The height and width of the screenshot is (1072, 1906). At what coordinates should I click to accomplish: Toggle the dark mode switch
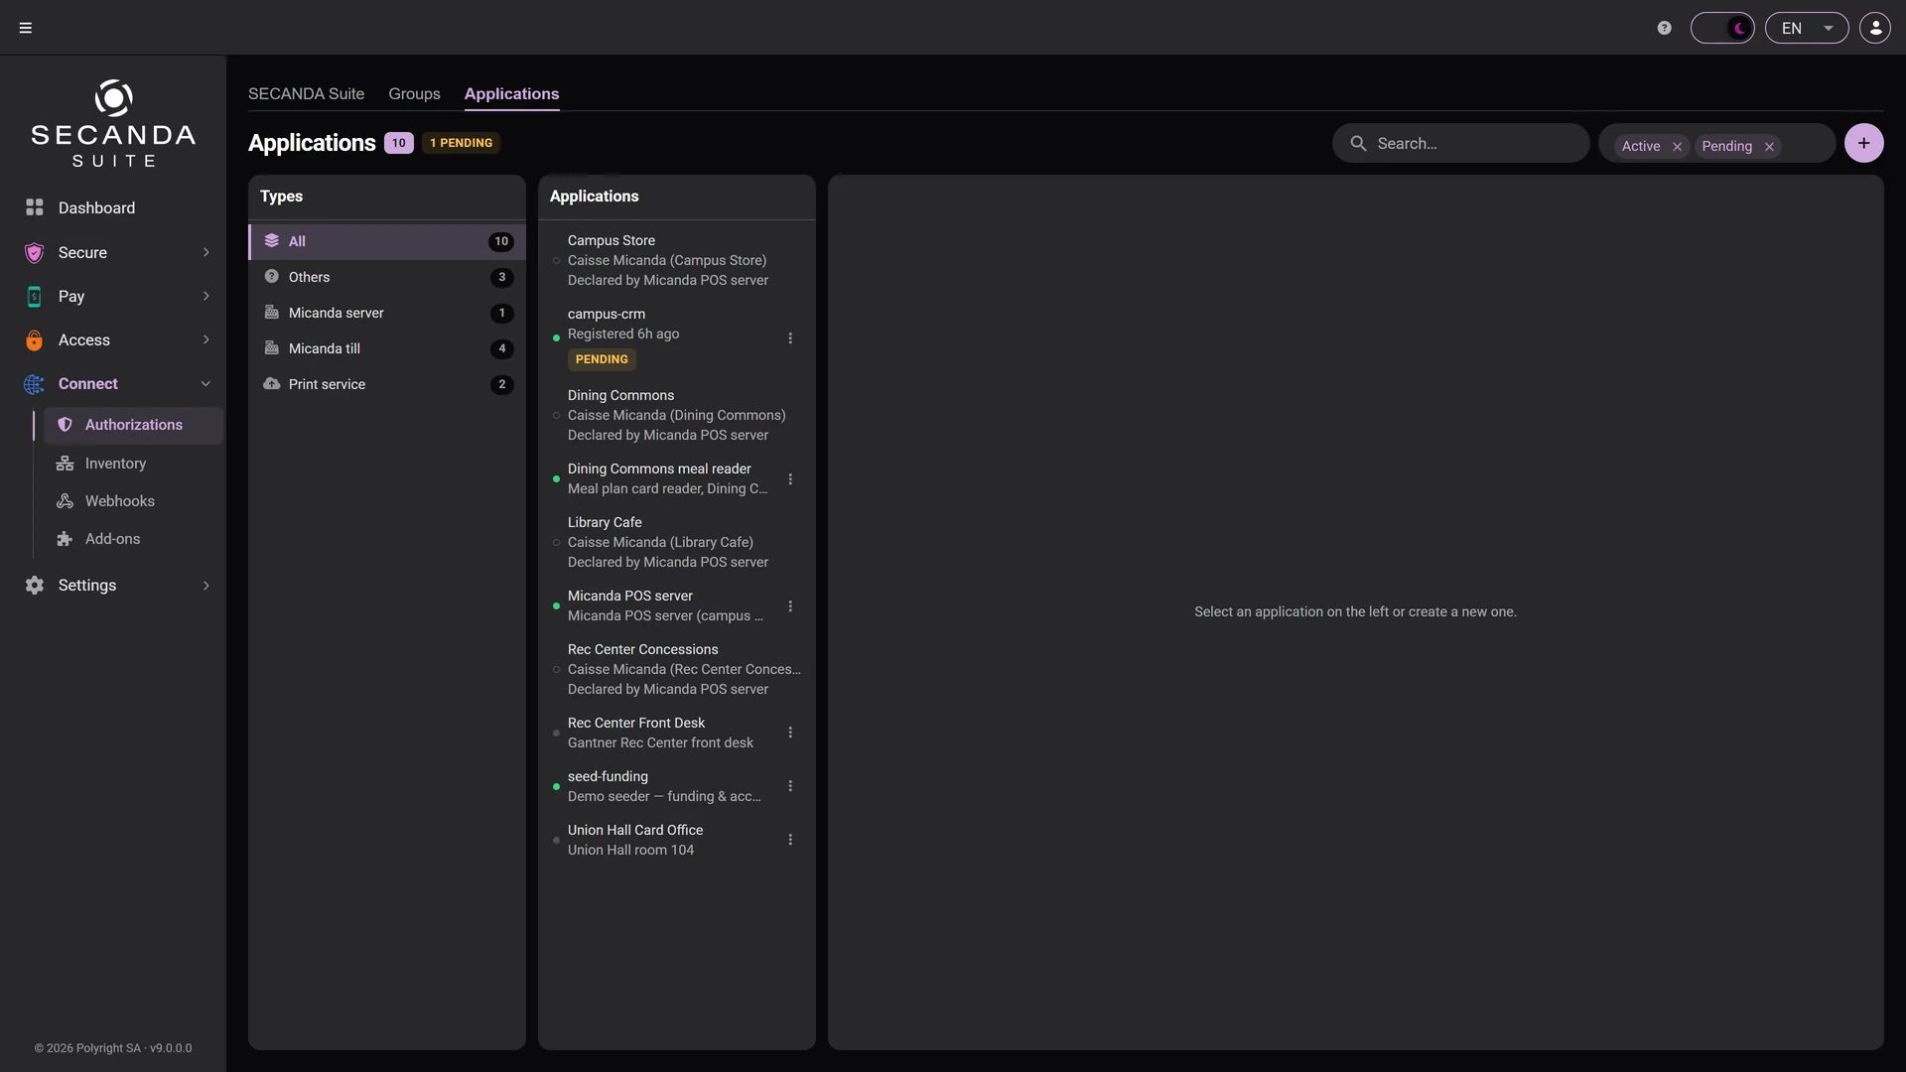click(x=1722, y=28)
